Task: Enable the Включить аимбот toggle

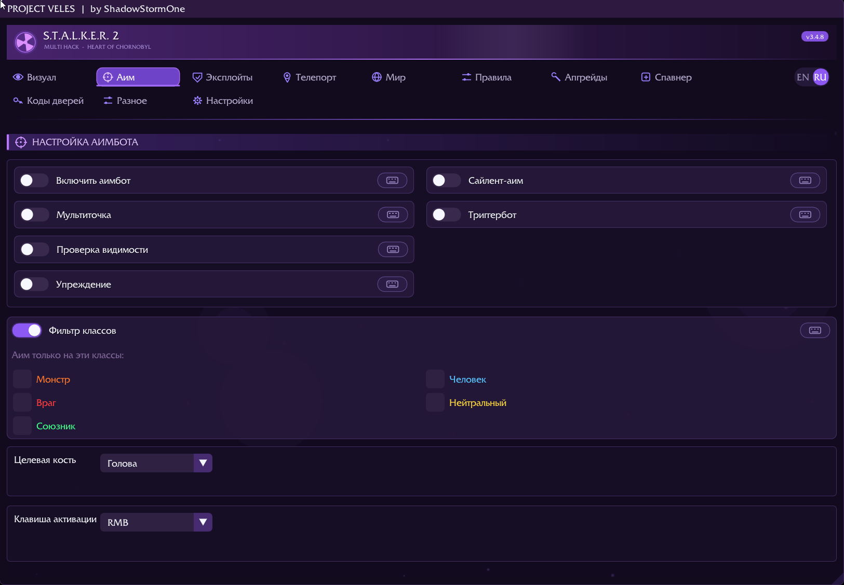Action: tap(34, 180)
